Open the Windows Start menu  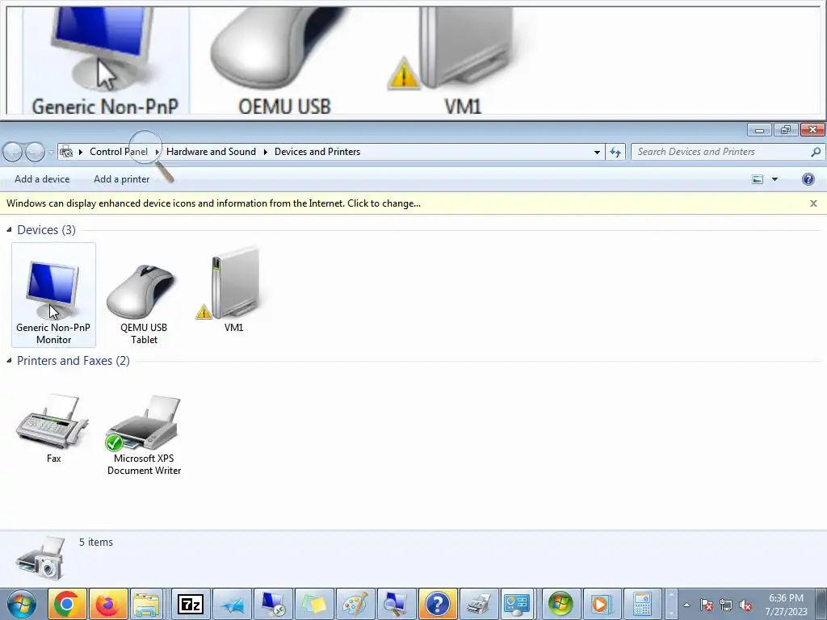pyautogui.click(x=22, y=604)
